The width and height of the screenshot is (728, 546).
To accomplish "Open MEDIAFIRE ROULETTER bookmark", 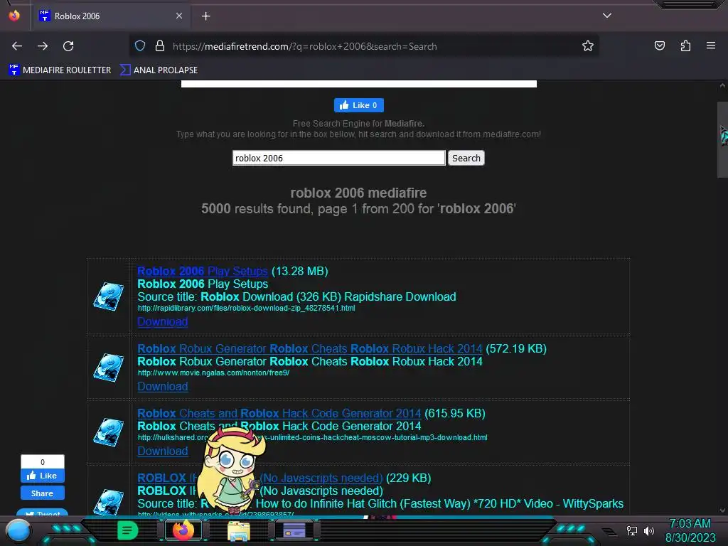I will (x=60, y=70).
